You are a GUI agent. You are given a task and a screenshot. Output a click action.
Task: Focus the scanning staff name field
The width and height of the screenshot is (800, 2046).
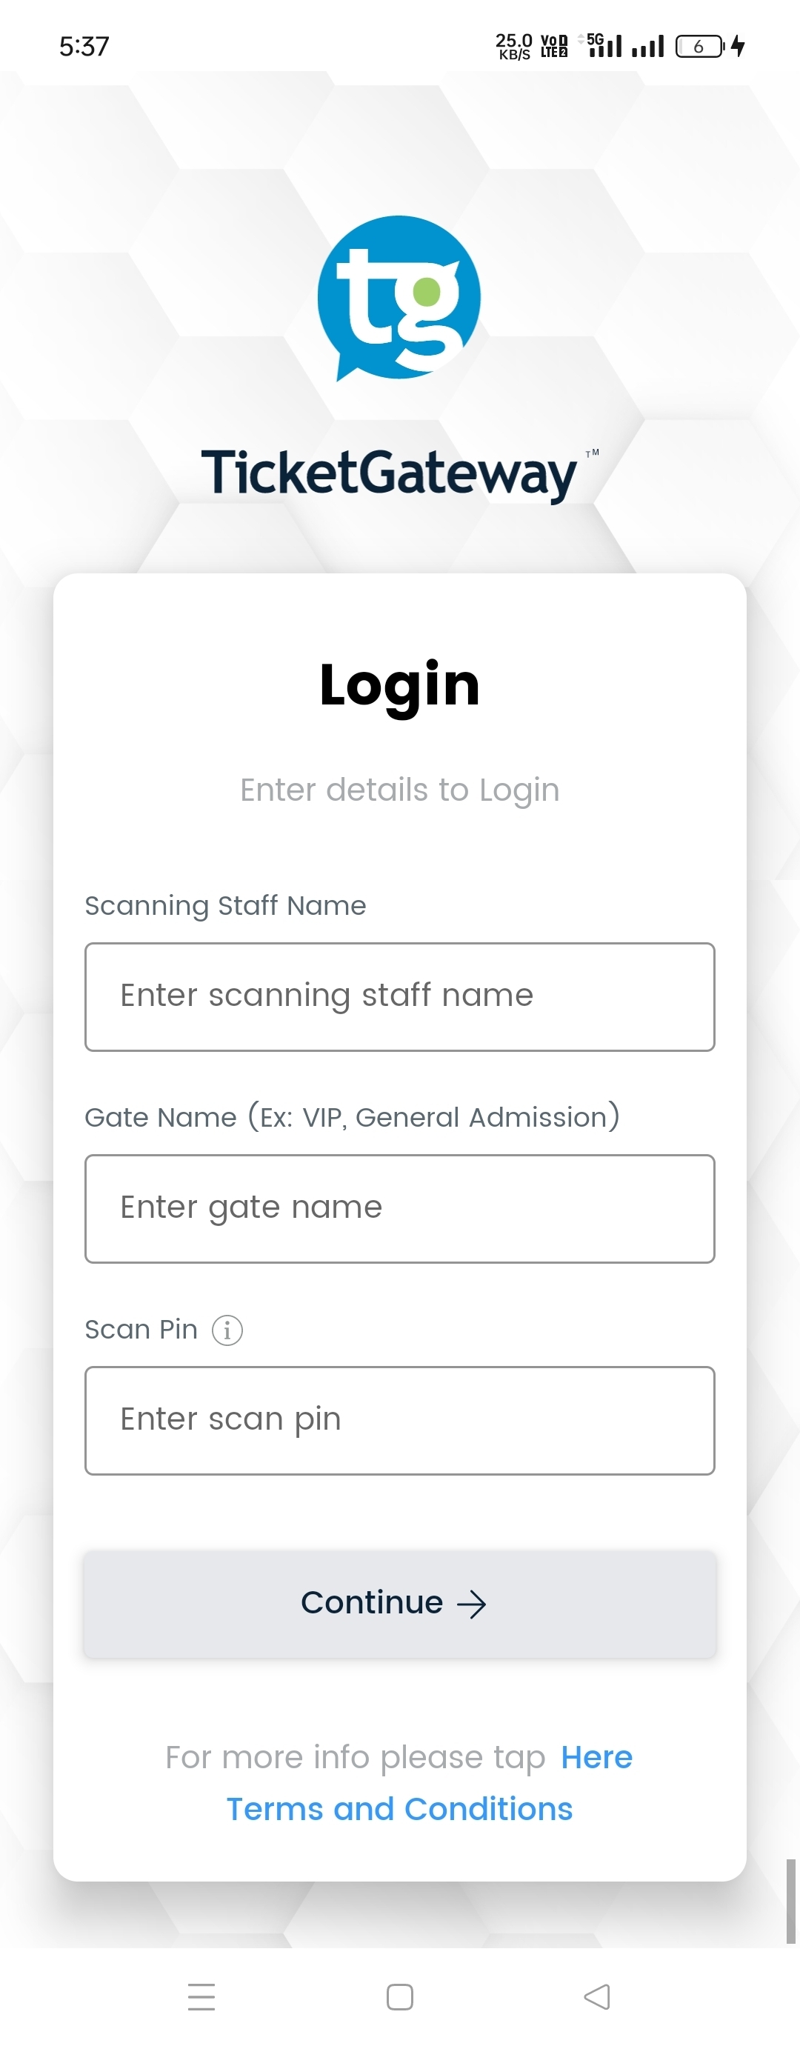pyautogui.click(x=399, y=997)
